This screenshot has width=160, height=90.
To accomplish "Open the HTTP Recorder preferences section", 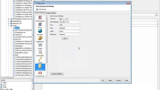I will point(40,19).
